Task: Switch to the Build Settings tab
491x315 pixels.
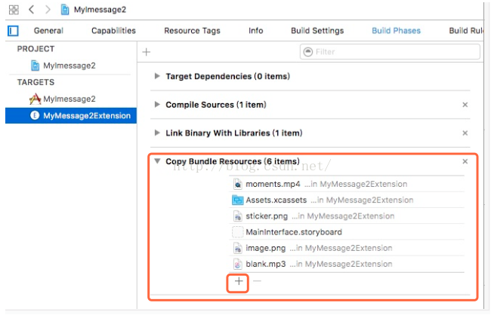Action: 317,31
